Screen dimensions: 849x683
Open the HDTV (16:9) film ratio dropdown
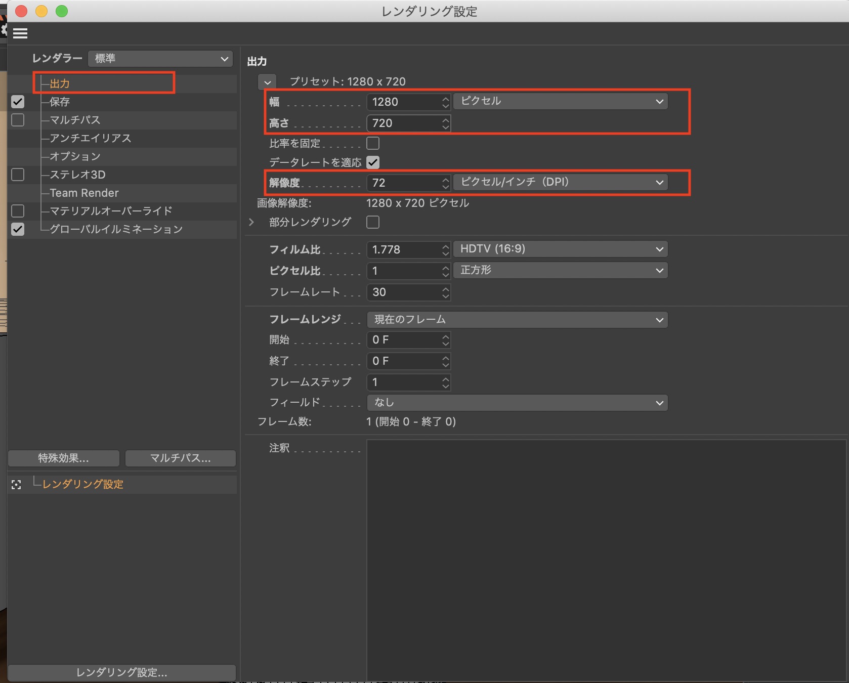coord(560,249)
